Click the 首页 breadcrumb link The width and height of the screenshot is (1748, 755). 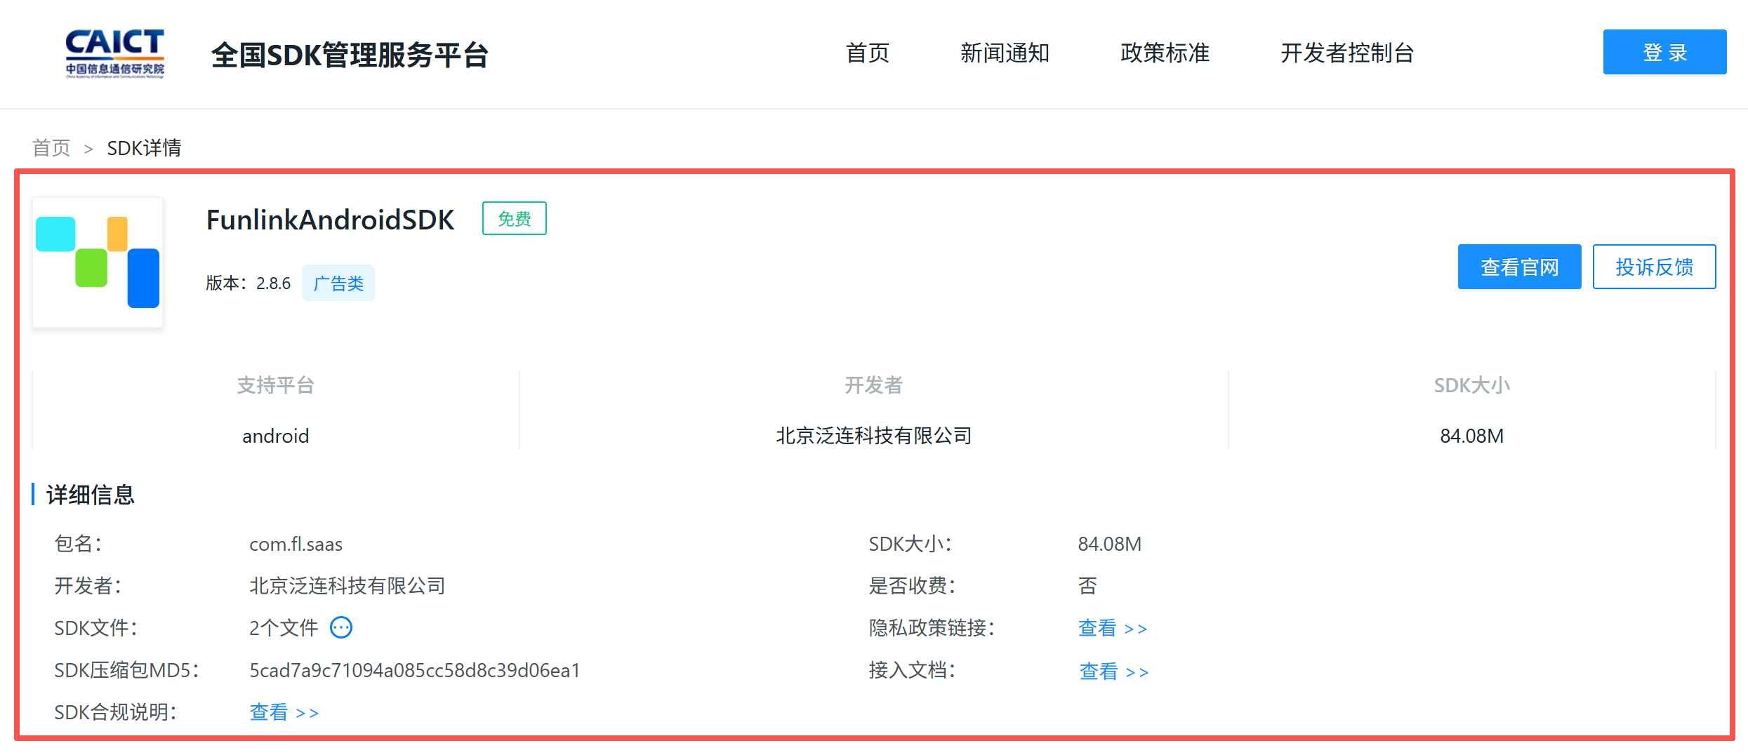point(51,148)
